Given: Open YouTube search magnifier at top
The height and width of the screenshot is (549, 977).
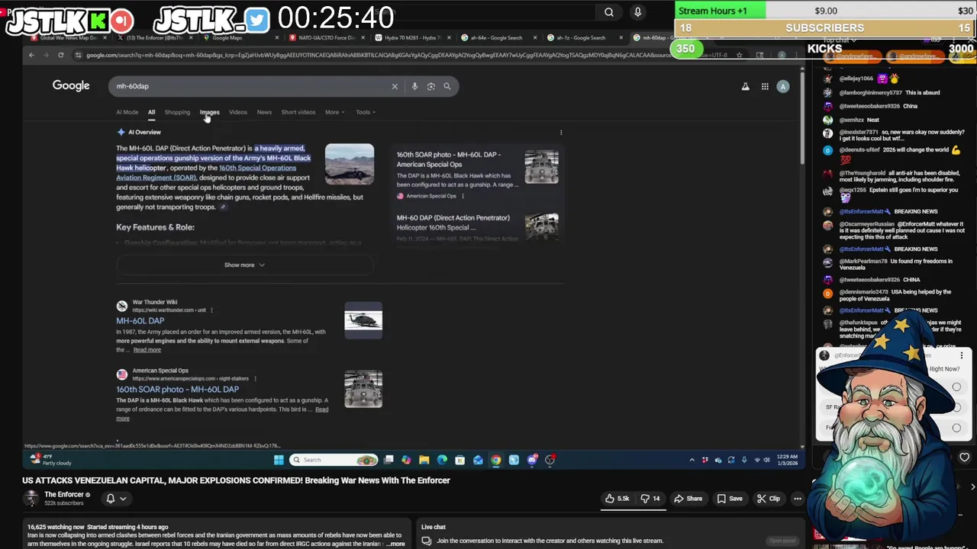Looking at the screenshot, I should (x=608, y=12).
